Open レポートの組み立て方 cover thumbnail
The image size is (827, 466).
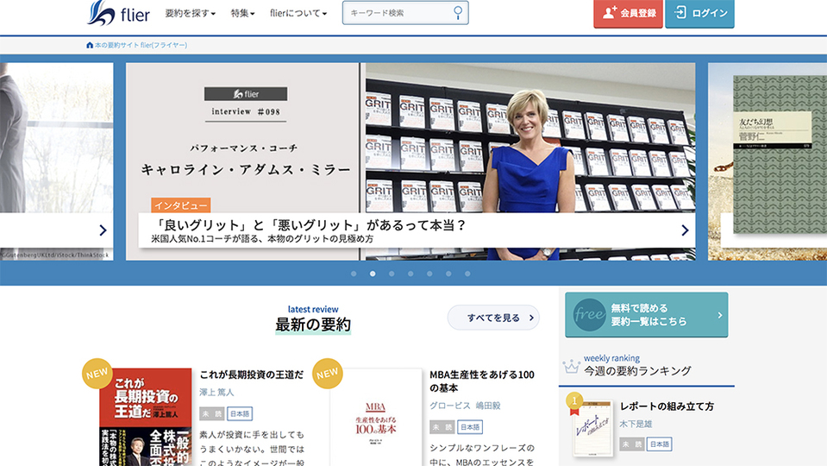coord(592,428)
